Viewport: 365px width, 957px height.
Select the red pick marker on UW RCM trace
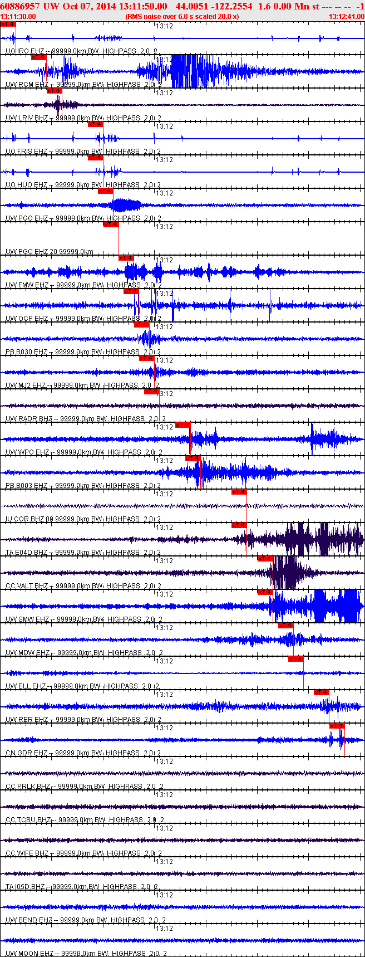[38, 57]
